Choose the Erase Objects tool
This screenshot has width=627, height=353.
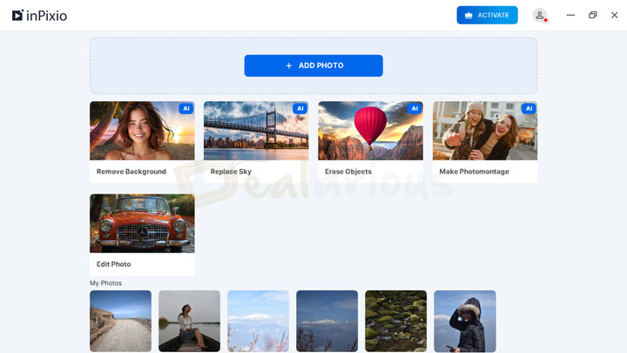coord(370,141)
